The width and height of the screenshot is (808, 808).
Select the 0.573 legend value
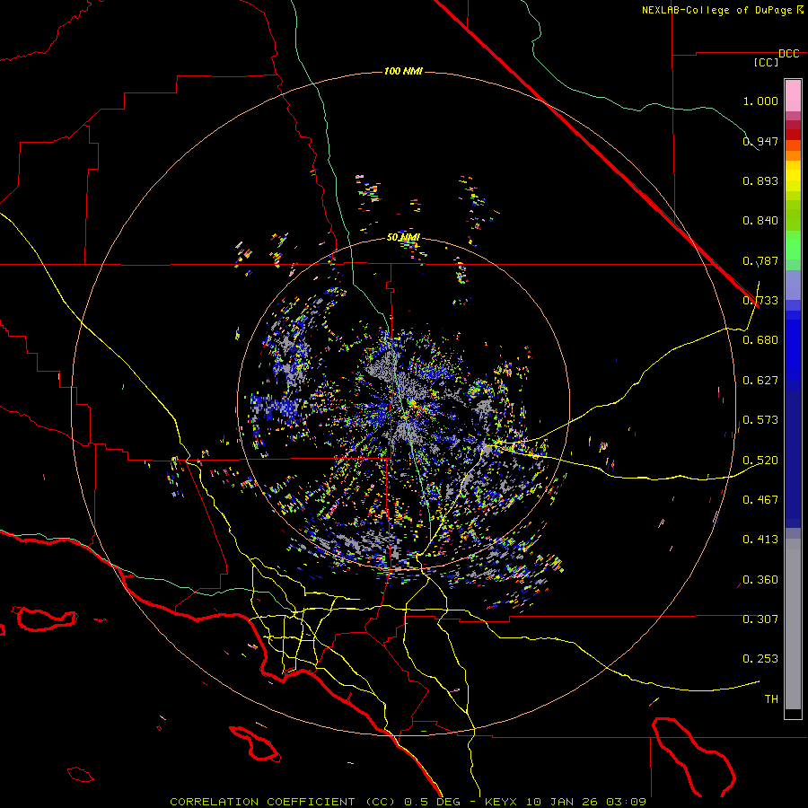click(x=760, y=420)
